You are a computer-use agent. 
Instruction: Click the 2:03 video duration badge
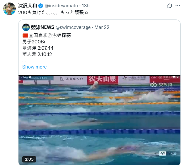[x=29, y=159]
